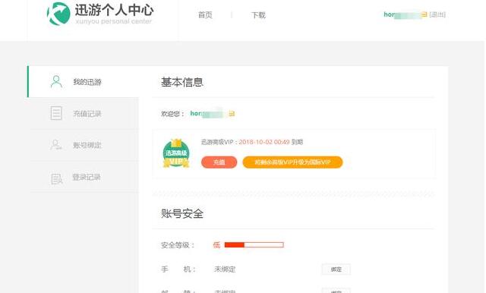
Task: Open the 账号绑定 sidebar tab
Action: click(84, 145)
